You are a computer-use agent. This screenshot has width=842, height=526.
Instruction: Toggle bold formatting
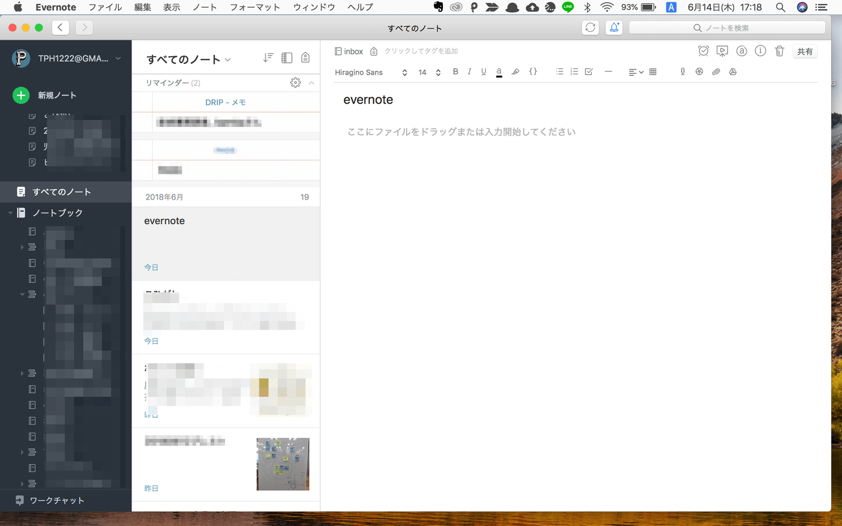(x=455, y=72)
